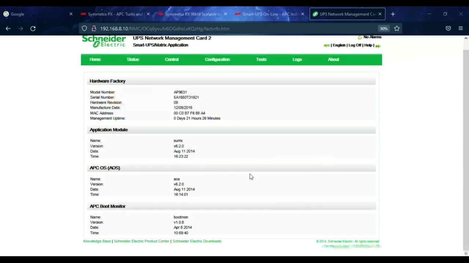
Task: Reload the current page
Action: point(33,28)
